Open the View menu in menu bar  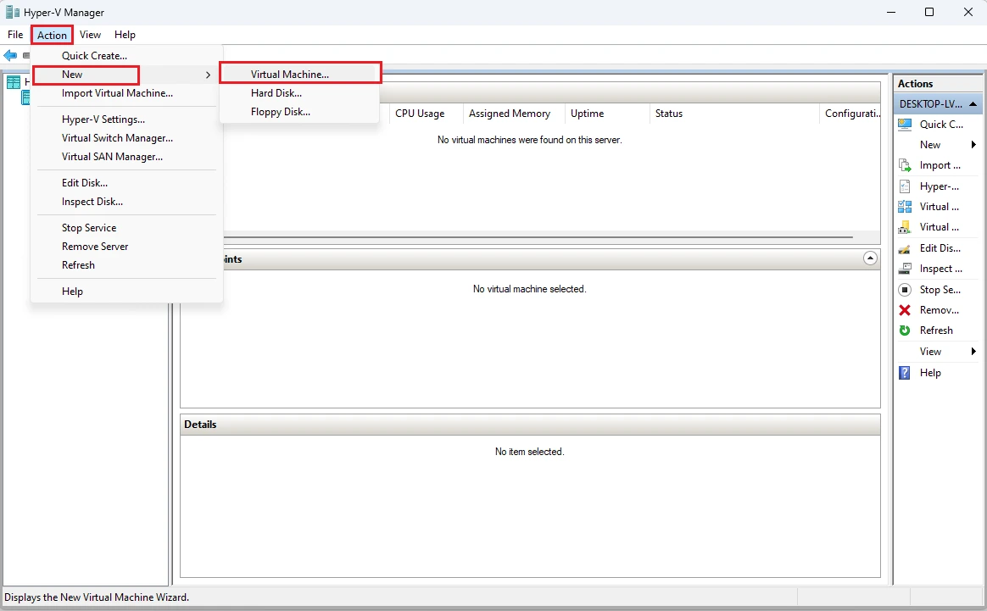90,35
